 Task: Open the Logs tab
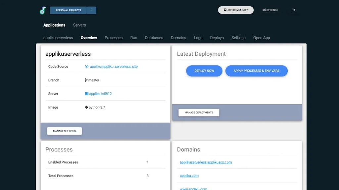pos(198,38)
